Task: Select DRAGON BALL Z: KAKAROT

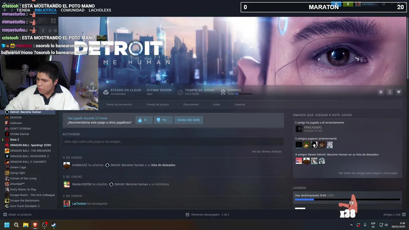Action: (28, 162)
